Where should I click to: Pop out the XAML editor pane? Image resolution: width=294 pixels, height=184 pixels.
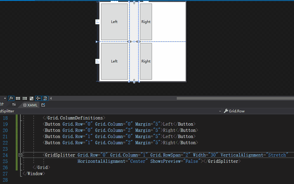pos(43,105)
